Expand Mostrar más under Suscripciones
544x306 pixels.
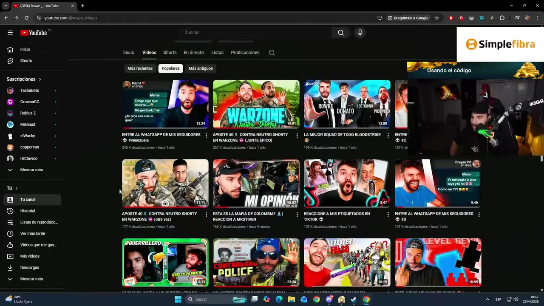pyautogui.click(x=32, y=170)
